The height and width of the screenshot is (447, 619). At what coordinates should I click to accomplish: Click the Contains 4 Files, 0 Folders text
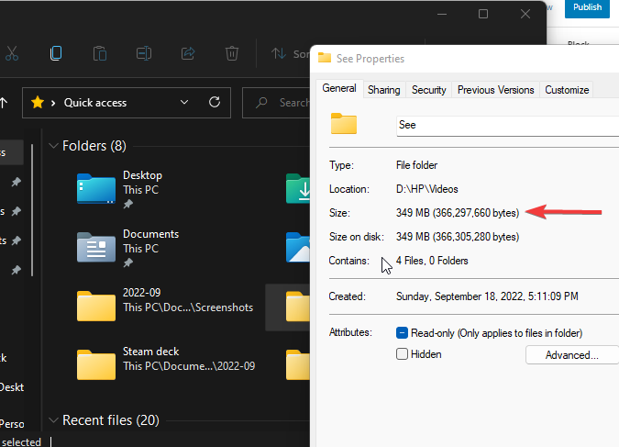click(x=432, y=261)
